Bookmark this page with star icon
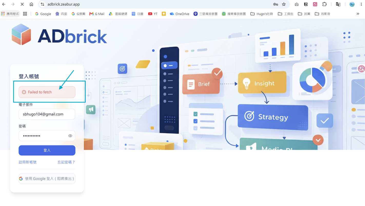 [284, 4]
